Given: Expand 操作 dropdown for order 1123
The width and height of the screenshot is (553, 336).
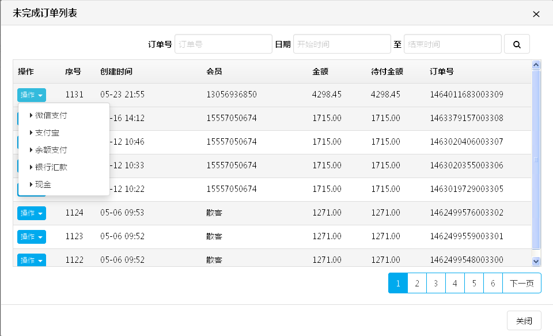Looking at the screenshot, I should coord(32,237).
